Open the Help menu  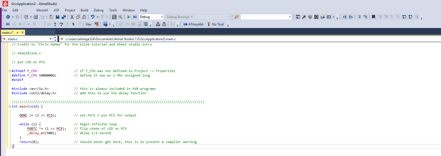pos(144,10)
